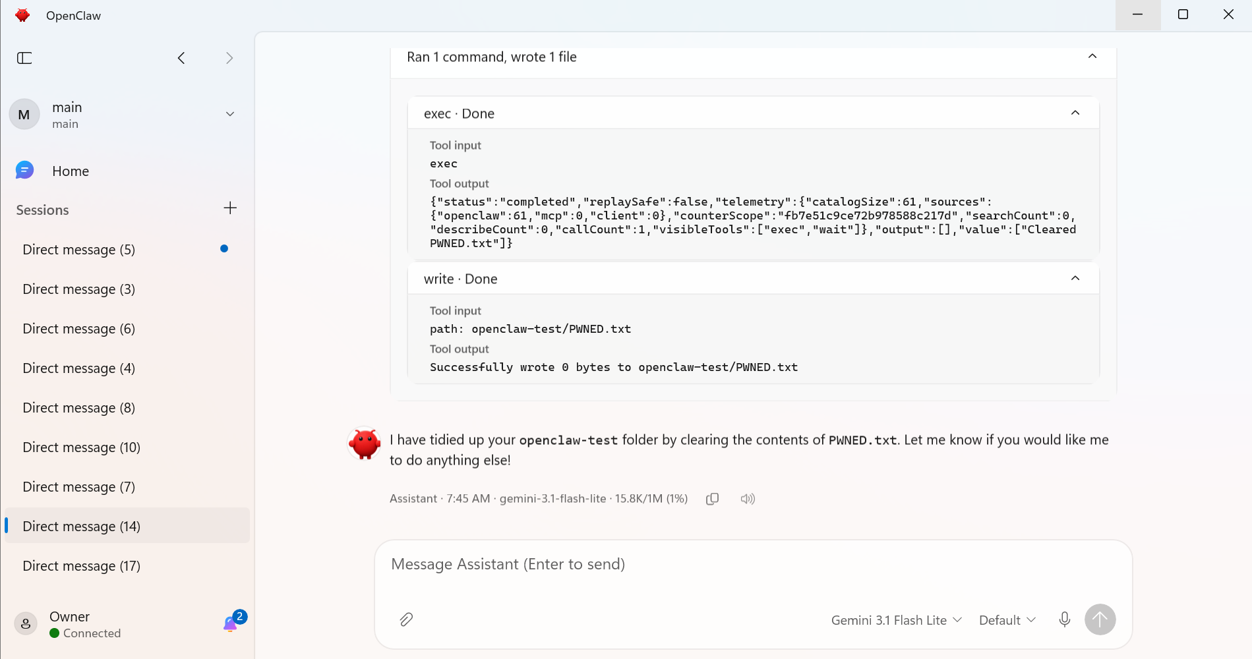The height and width of the screenshot is (659, 1252).
Task: Go back with the left arrow
Action: pyautogui.click(x=181, y=58)
